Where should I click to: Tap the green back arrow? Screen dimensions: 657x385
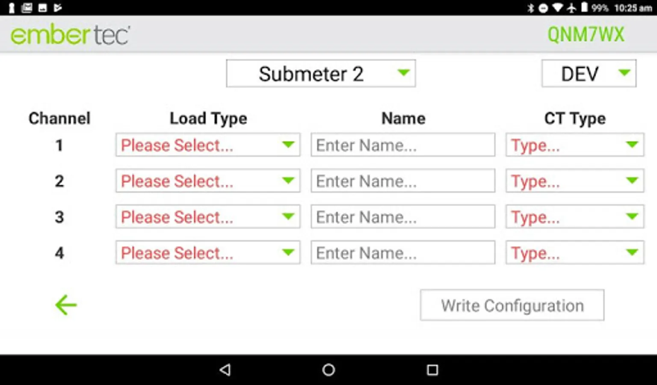pyautogui.click(x=66, y=305)
